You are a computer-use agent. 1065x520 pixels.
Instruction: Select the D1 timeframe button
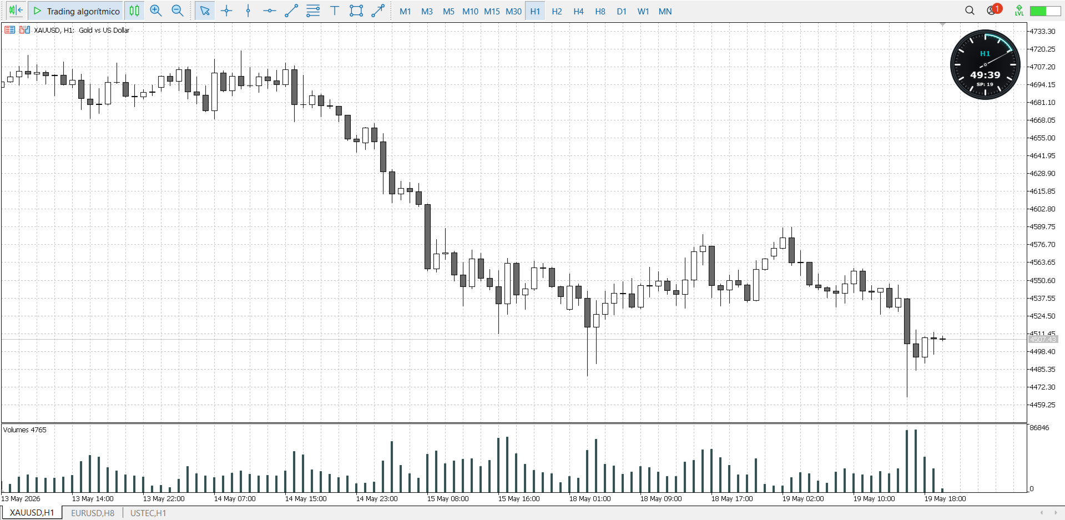click(x=622, y=11)
